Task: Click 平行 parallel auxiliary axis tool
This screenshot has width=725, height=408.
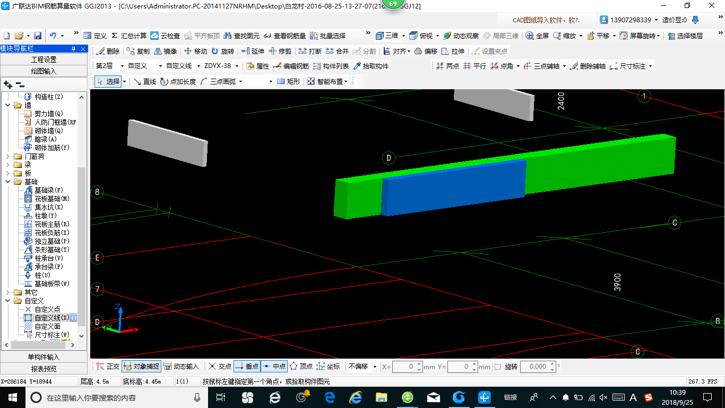Action: point(474,66)
